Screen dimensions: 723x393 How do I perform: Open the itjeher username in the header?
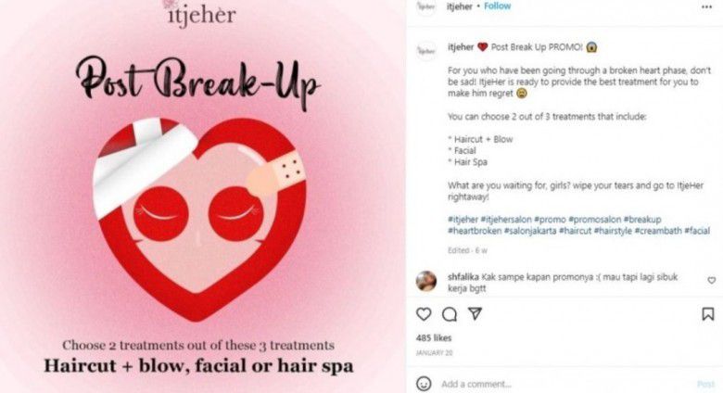pos(459,6)
